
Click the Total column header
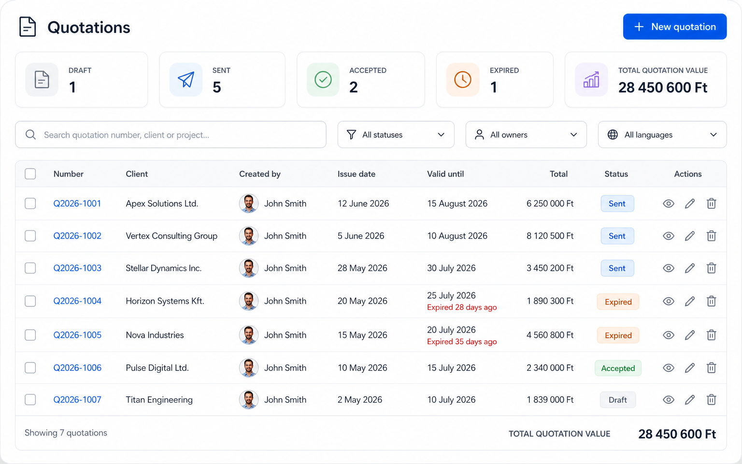point(559,174)
